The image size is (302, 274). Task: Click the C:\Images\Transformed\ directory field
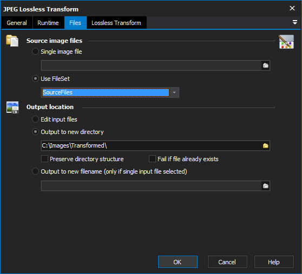(152, 145)
